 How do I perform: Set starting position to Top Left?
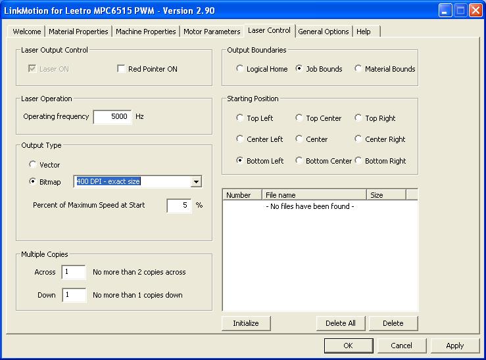[x=240, y=118]
